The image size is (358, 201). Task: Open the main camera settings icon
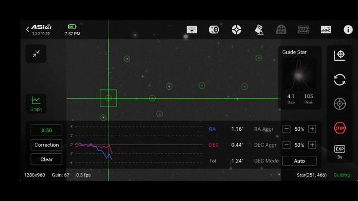click(x=214, y=30)
